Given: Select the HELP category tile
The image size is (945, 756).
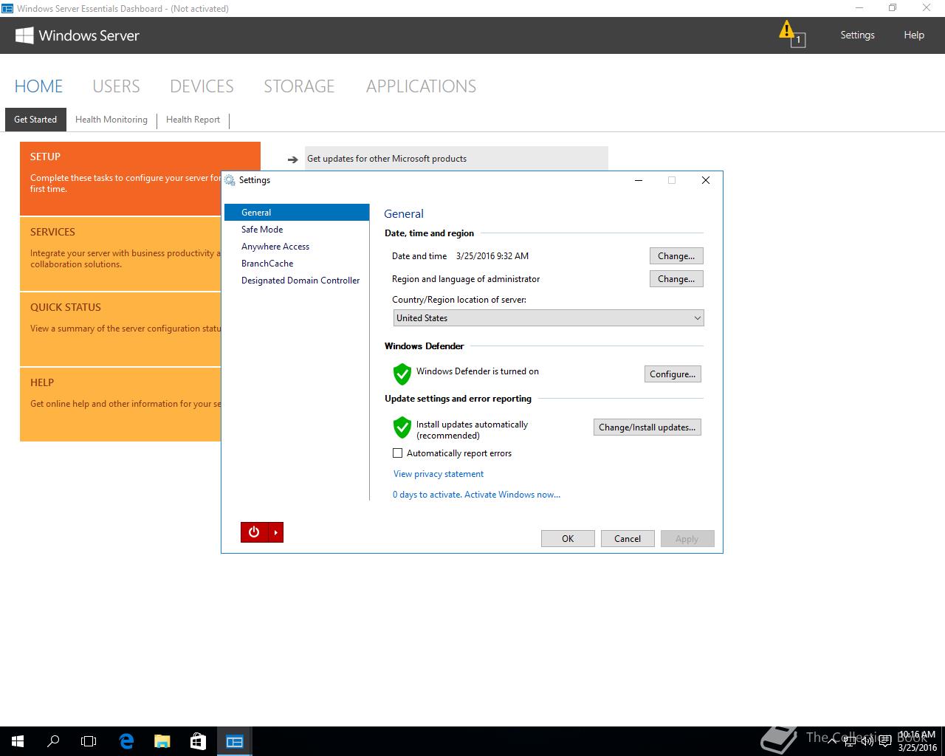Looking at the screenshot, I should click(120, 405).
